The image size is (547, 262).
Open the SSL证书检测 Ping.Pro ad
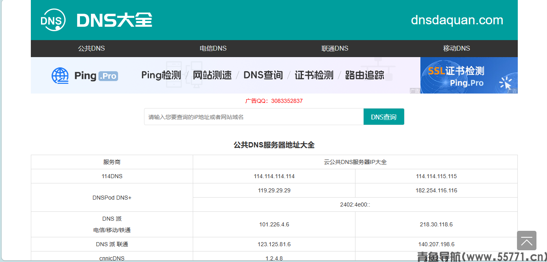(469, 75)
